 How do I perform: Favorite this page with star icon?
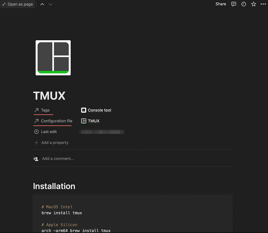(x=254, y=4)
